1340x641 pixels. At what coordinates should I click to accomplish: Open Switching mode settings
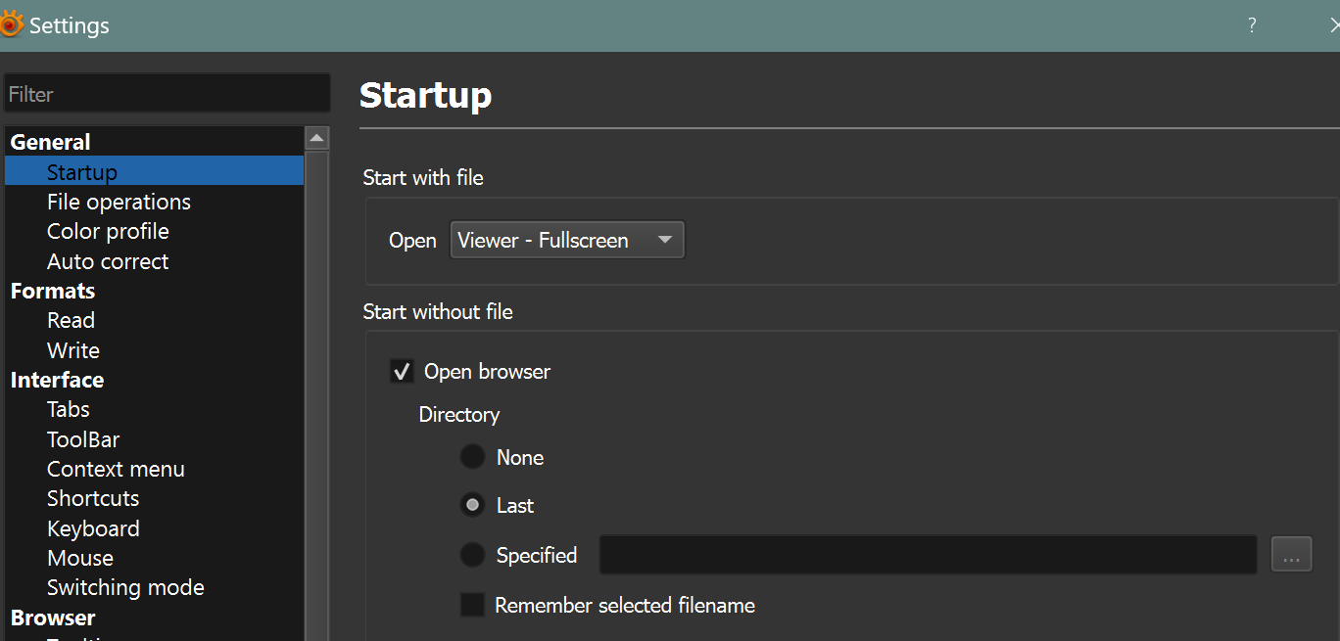[125, 587]
